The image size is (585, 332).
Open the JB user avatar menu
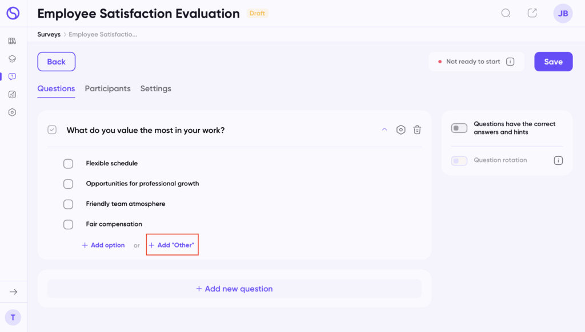coord(563,14)
